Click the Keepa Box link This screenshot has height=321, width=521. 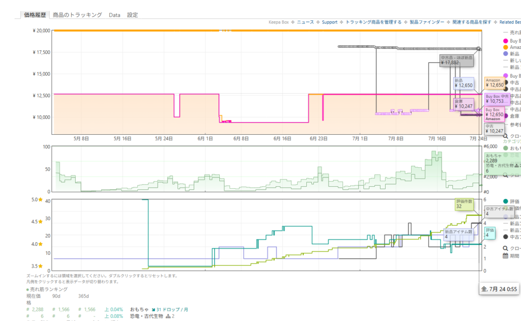278,22
